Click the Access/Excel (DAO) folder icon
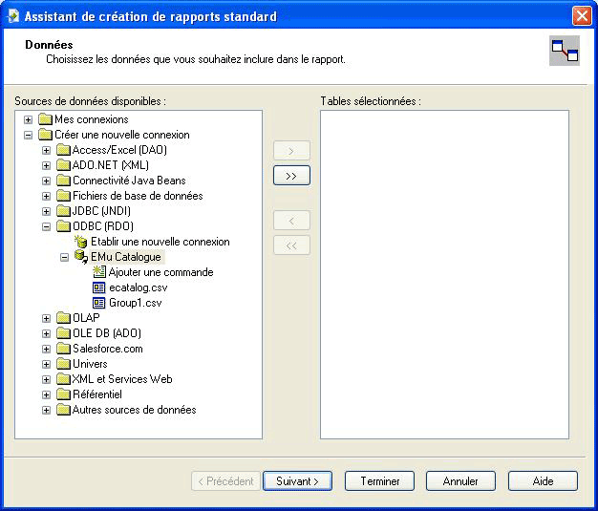The width and height of the screenshot is (598, 511). click(x=63, y=150)
